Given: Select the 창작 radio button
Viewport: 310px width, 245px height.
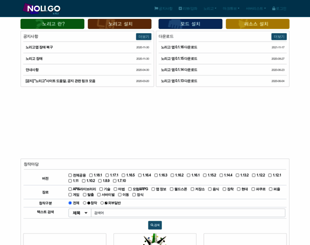Looking at the screenshot, I should pyautogui.click(x=84, y=203).
